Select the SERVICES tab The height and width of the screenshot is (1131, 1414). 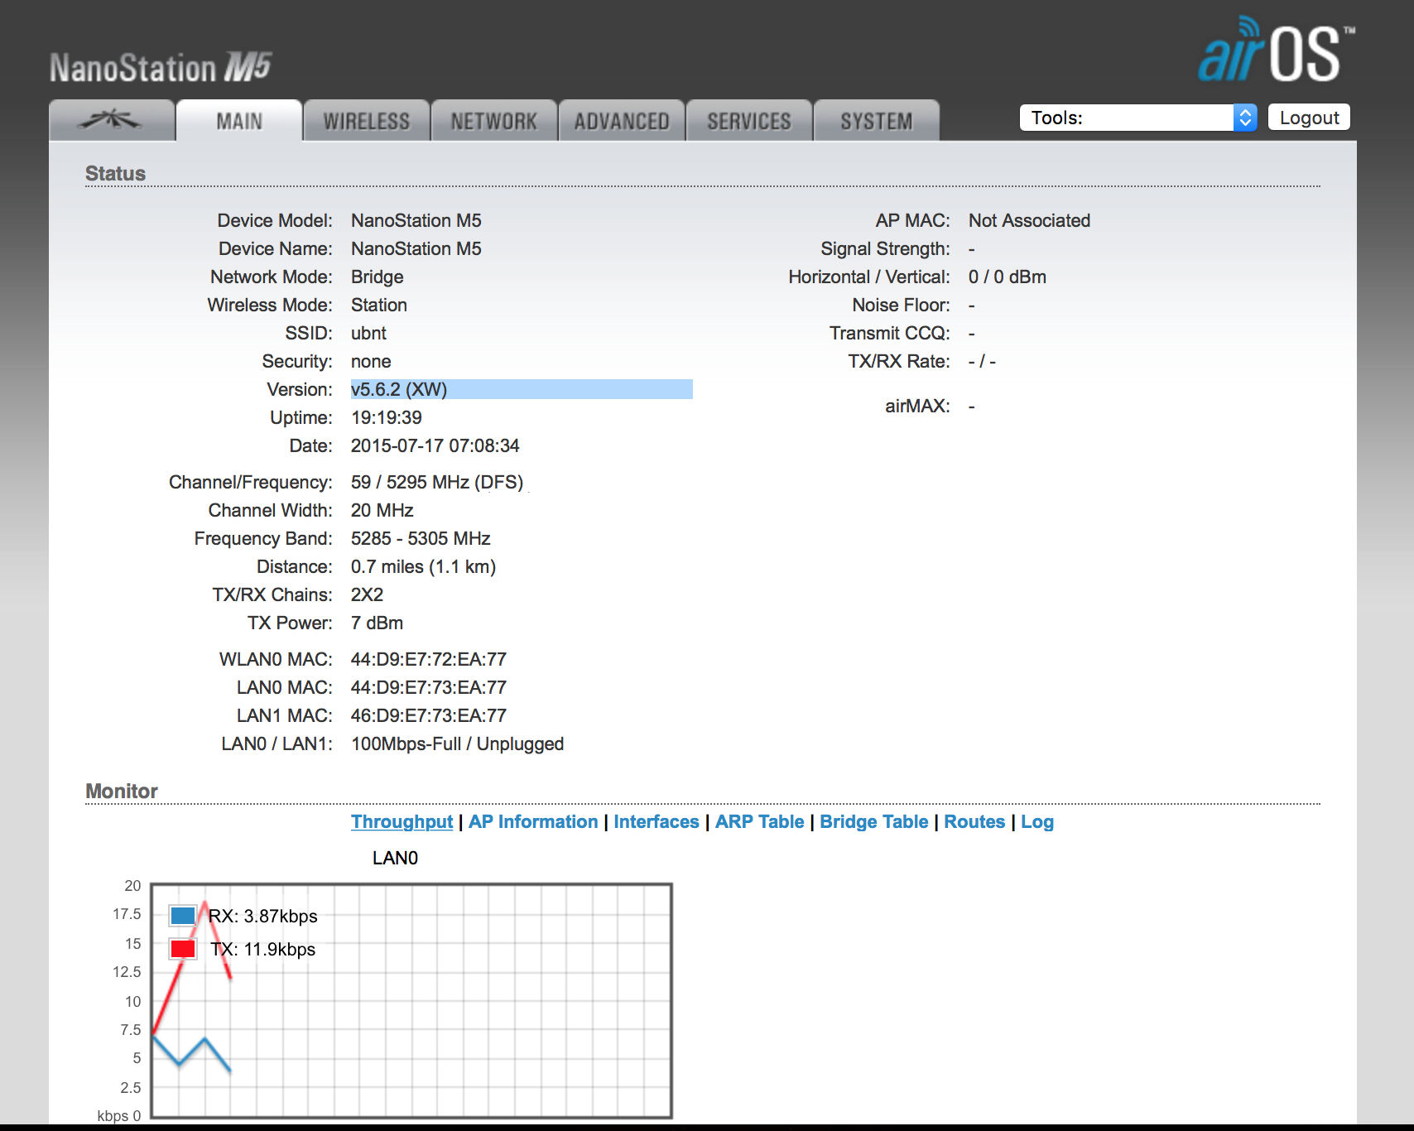click(749, 121)
